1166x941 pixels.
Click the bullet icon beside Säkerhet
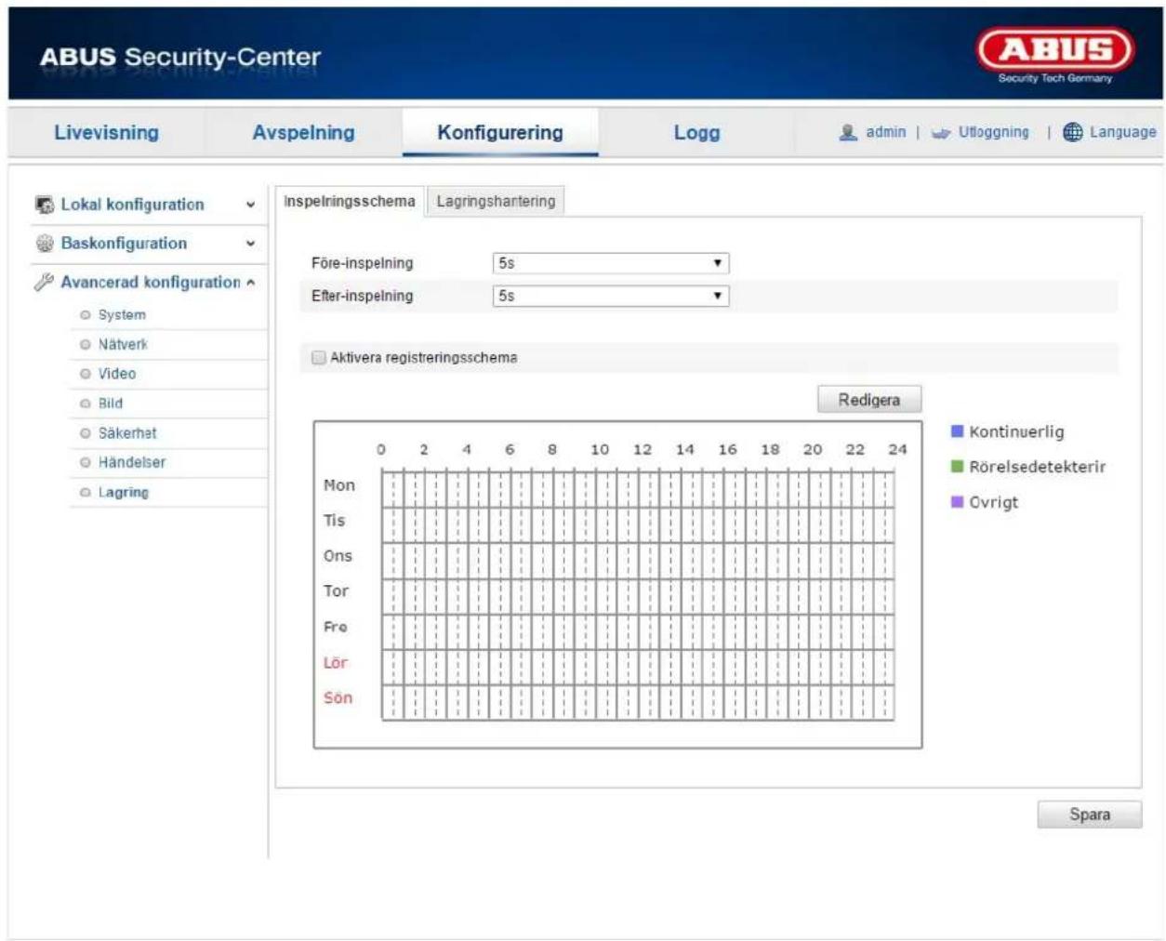(86, 433)
